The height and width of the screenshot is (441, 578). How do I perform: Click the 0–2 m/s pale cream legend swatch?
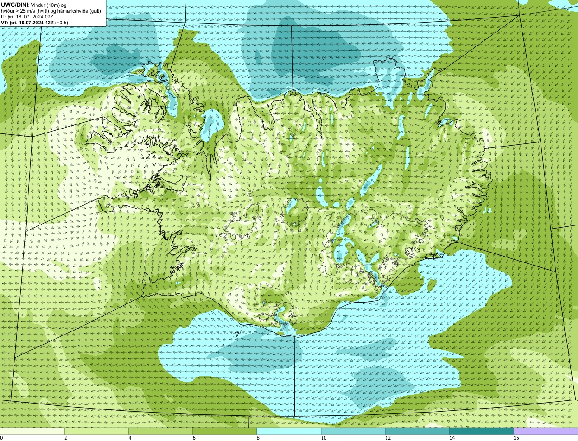pos(32,431)
